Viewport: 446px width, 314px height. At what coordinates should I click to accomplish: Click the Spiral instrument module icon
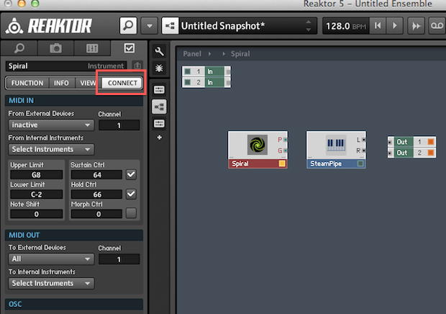tap(257, 145)
